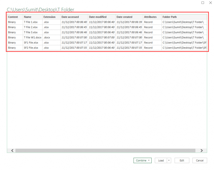The height and width of the screenshot is (170, 214).
Task: Click the T File 2.xlsx name cell
Action: 33,27
